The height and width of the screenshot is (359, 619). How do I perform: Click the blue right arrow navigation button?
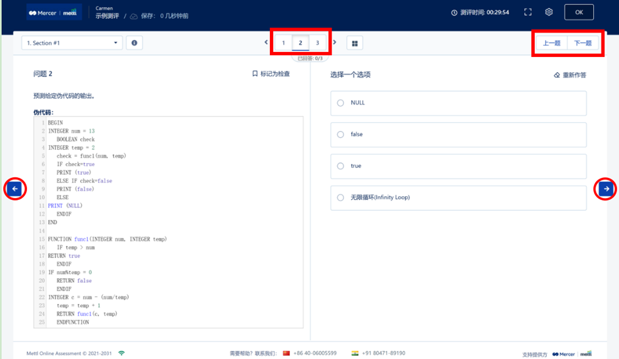(606, 189)
